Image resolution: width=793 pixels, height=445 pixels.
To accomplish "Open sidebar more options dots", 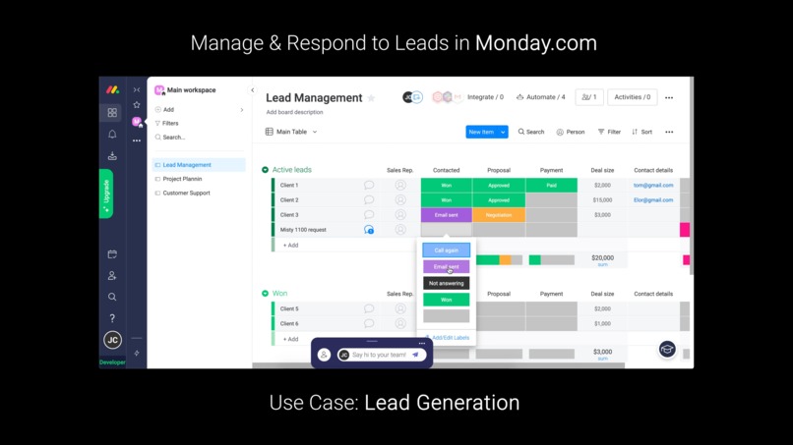I will pos(137,140).
